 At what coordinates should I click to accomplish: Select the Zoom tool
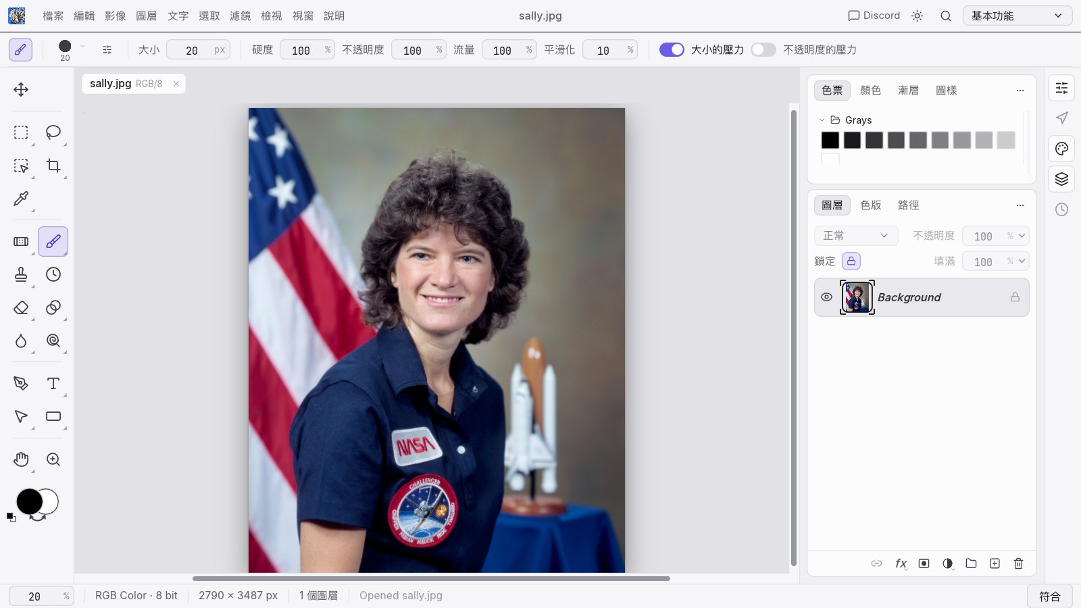(53, 459)
